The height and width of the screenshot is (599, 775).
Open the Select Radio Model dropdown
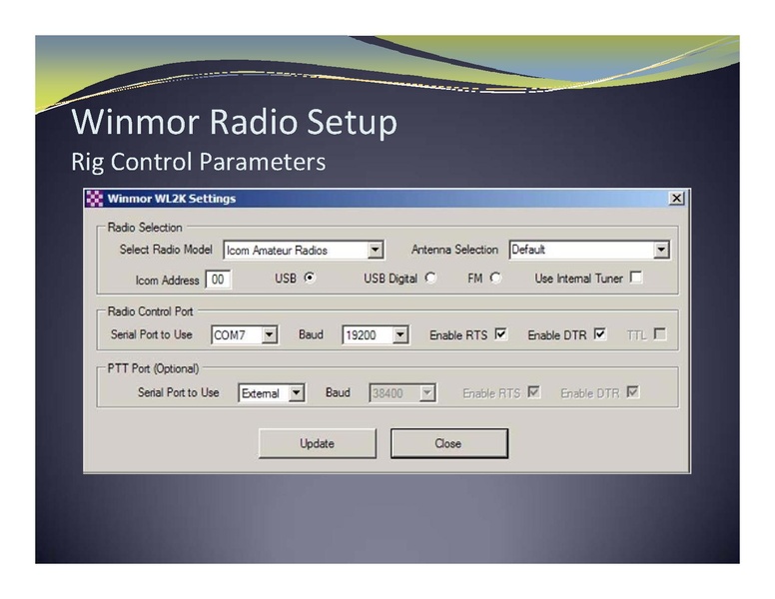pos(376,250)
